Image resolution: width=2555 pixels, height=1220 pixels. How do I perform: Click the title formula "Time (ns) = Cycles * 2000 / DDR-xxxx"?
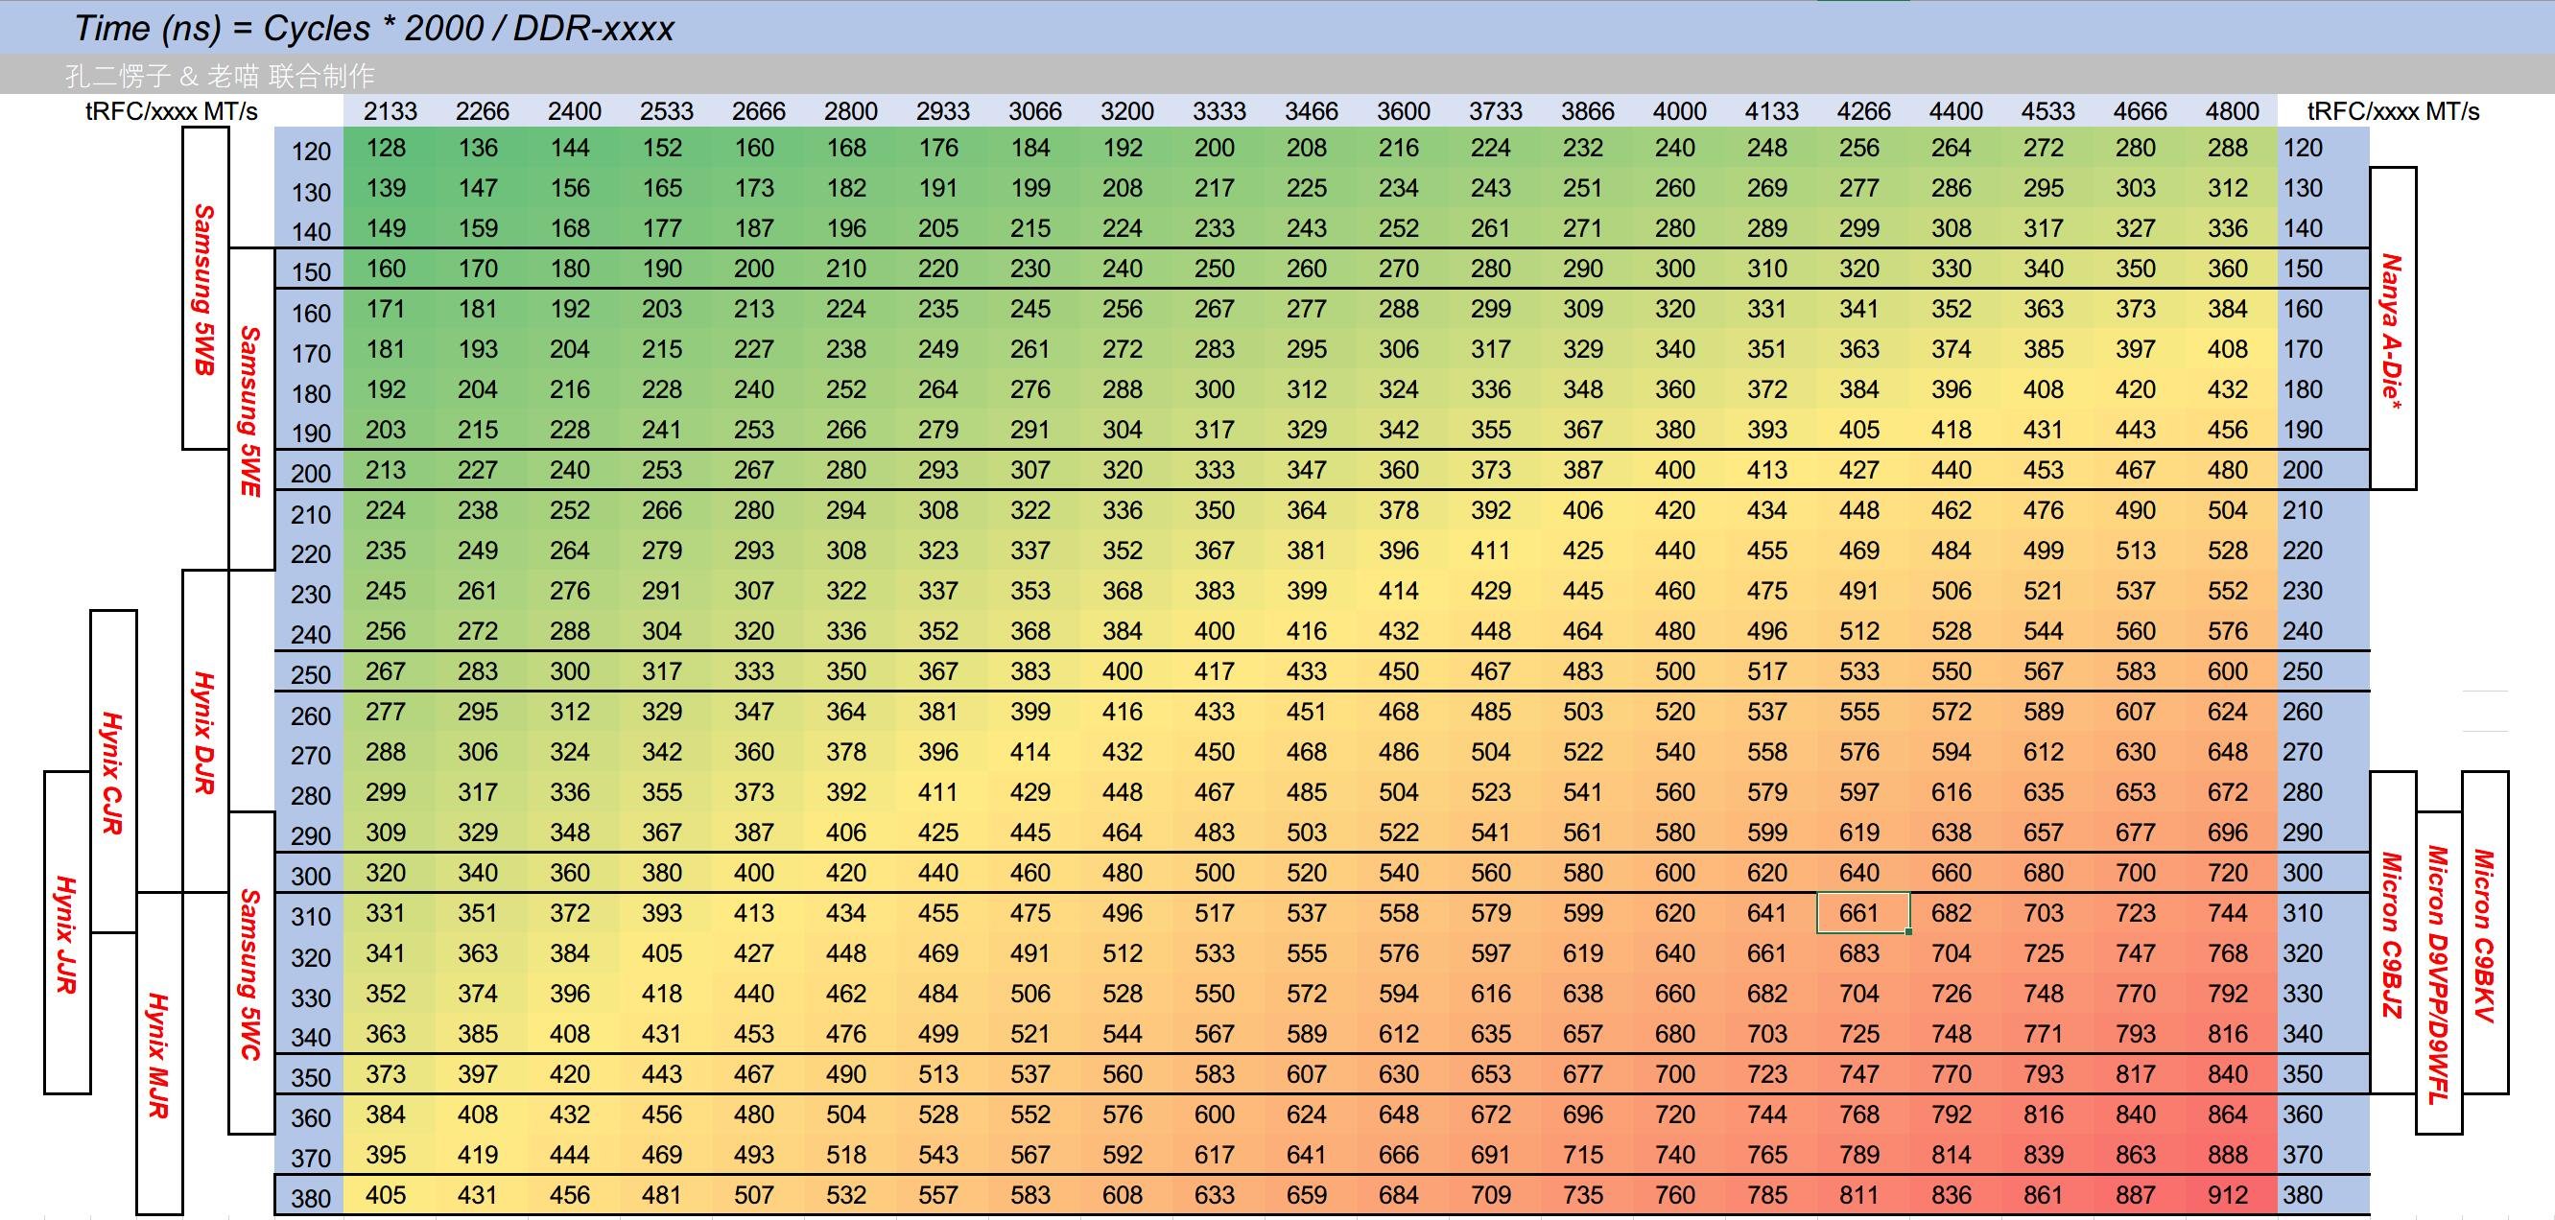click(x=374, y=28)
